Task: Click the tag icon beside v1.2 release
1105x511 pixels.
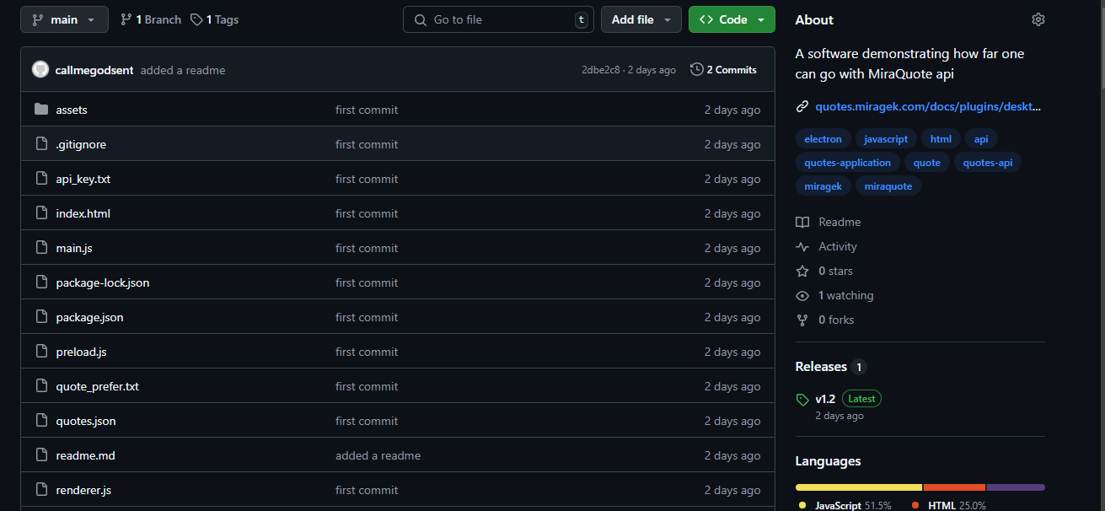Action: pos(802,399)
